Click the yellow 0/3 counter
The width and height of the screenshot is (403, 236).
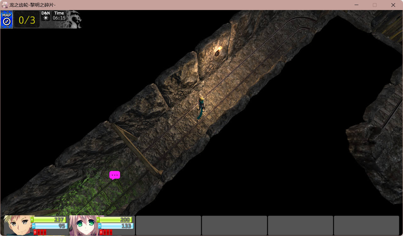point(27,20)
